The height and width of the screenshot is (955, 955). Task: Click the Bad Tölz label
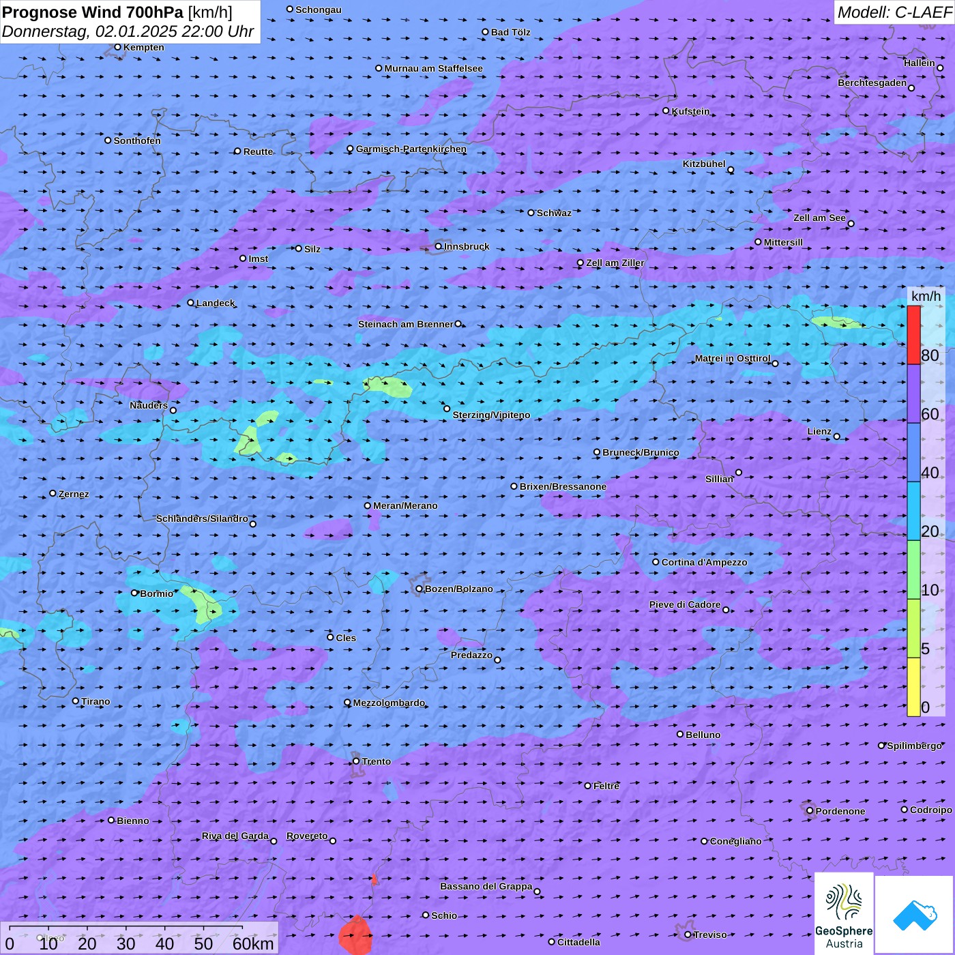tap(510, 32)
